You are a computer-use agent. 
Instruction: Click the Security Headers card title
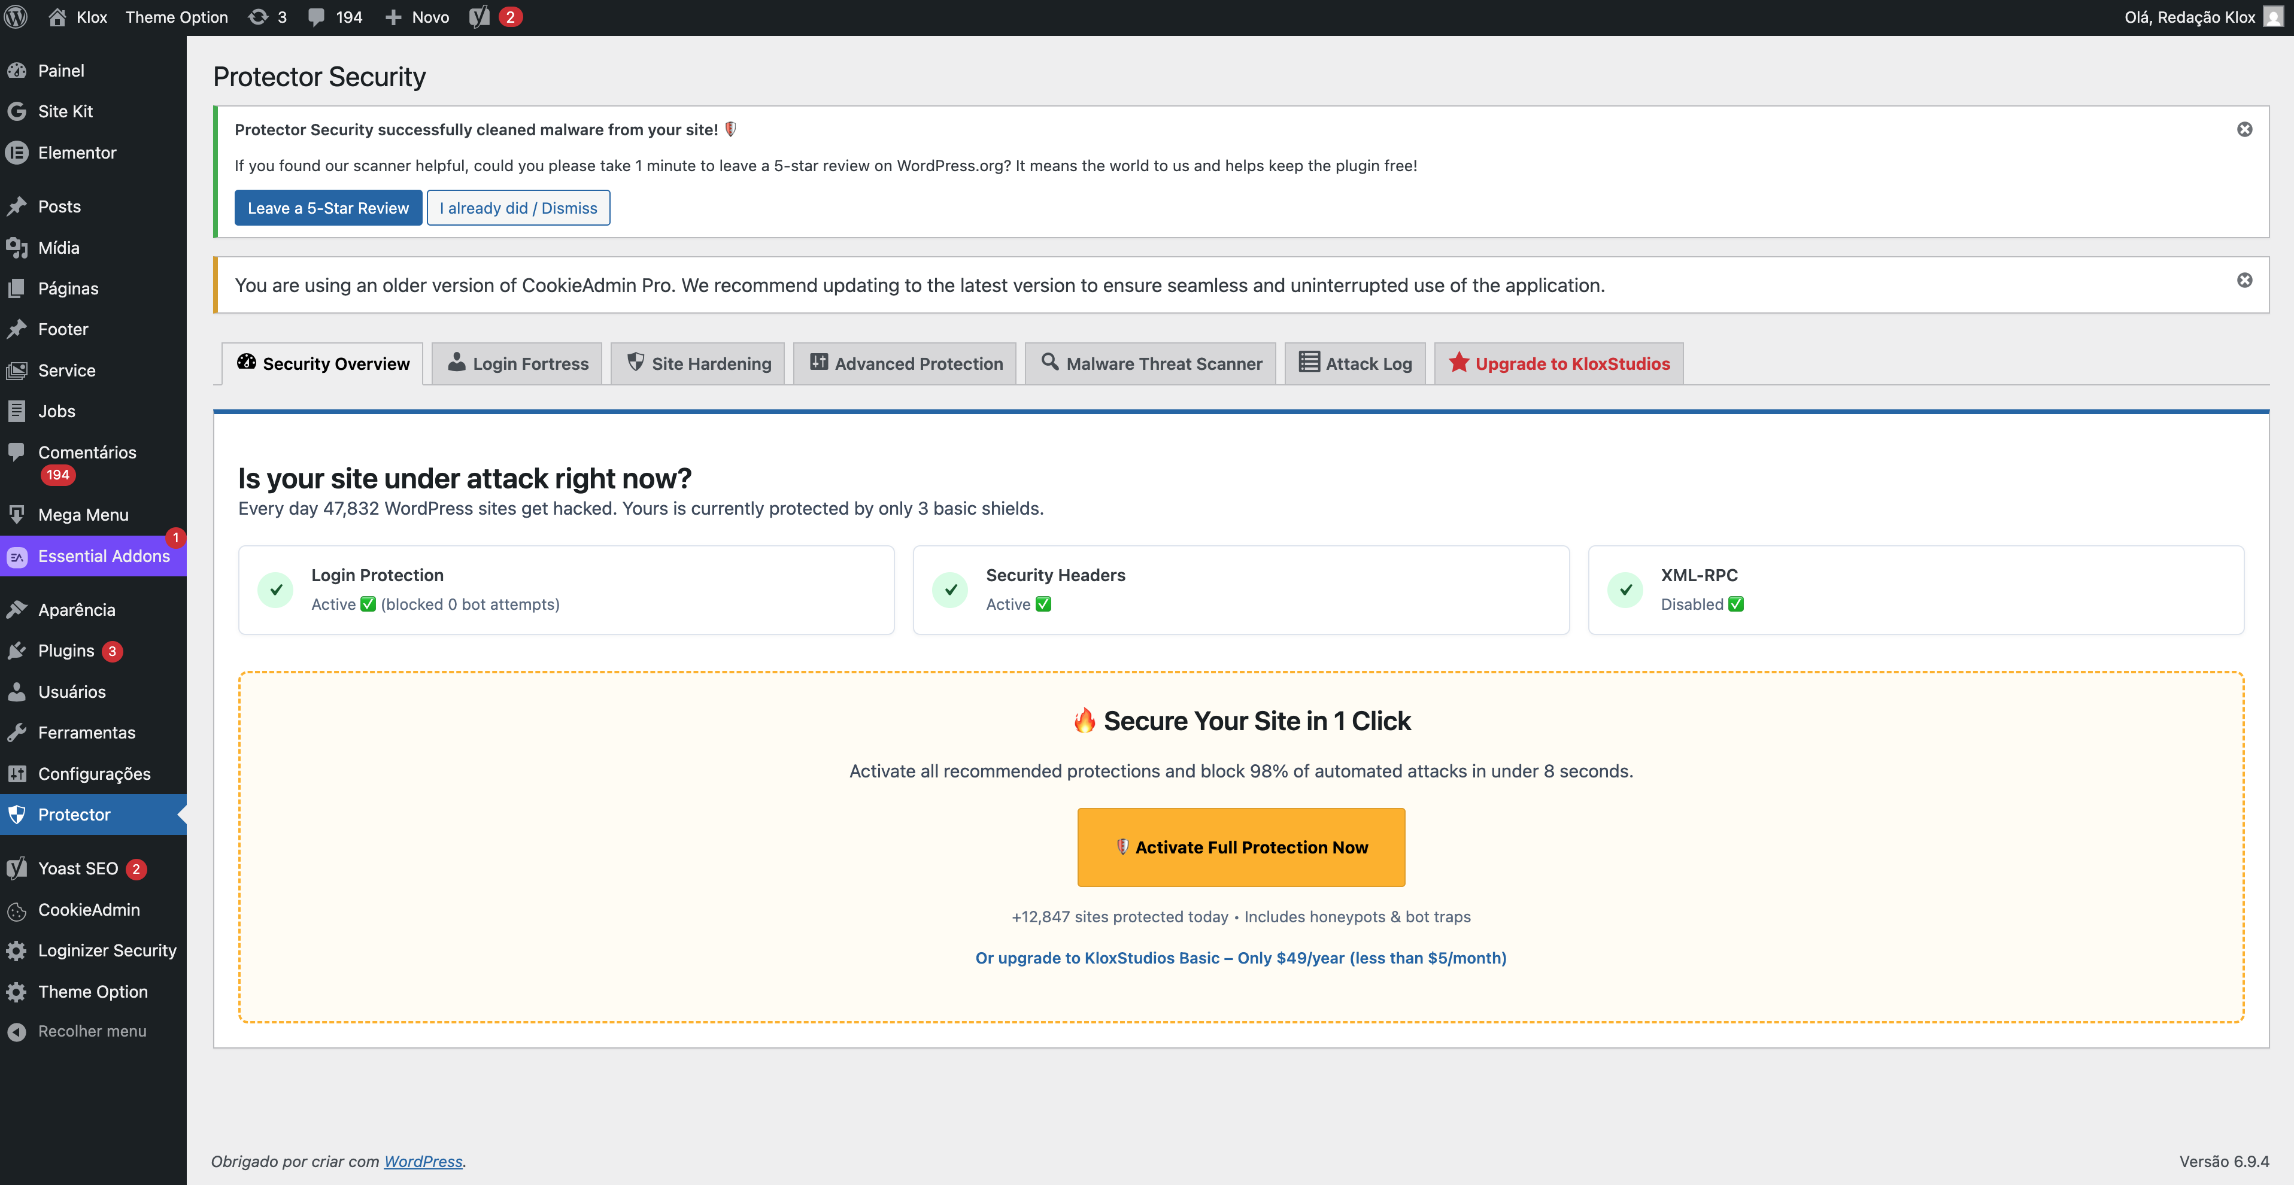(1055, 575)
